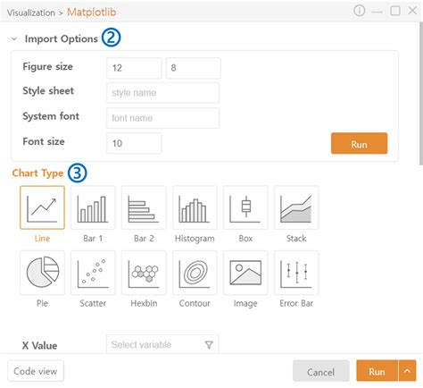423x388 pixels.
Task: Select the Hexbin chart type
Action: [x=144, y=273]
